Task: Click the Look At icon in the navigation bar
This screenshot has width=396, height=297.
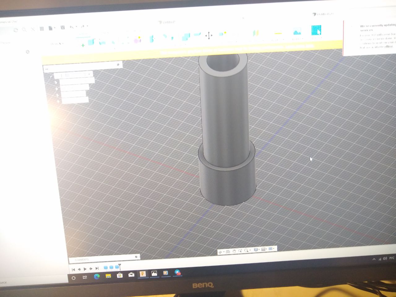Action: pos(228,252)
